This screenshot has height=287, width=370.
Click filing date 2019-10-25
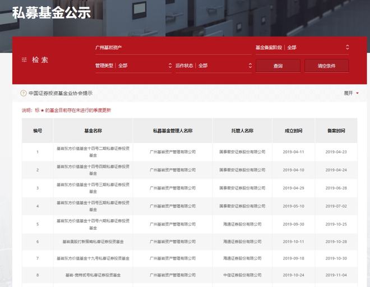tap(336, 224)
